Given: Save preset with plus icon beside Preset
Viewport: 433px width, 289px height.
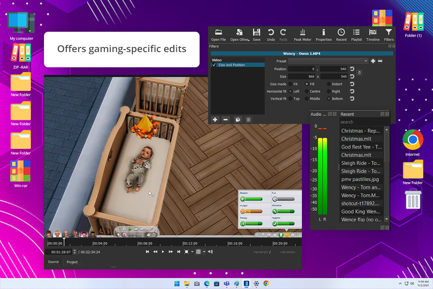Looking at the screenshot, I should click(x=373, y=61).
